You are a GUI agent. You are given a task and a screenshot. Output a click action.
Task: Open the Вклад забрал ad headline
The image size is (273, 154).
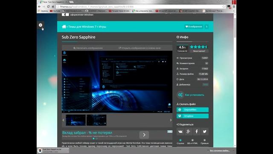pyautogui.click(x=87, y=133)
